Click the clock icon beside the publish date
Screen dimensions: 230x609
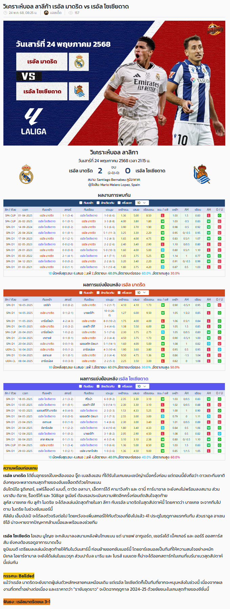click(x=5, y=13)
